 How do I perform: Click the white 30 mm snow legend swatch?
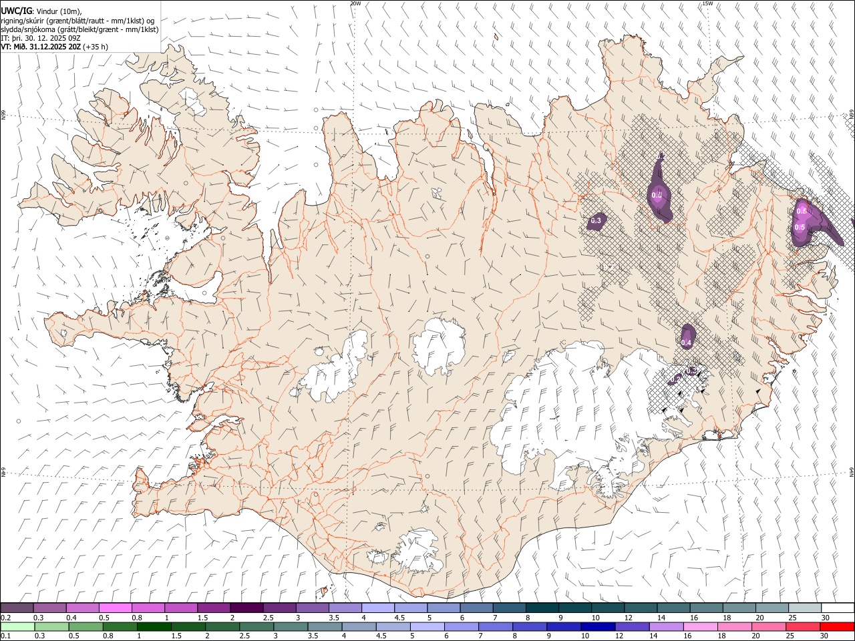pyautogui.click(x=838, y=608)
